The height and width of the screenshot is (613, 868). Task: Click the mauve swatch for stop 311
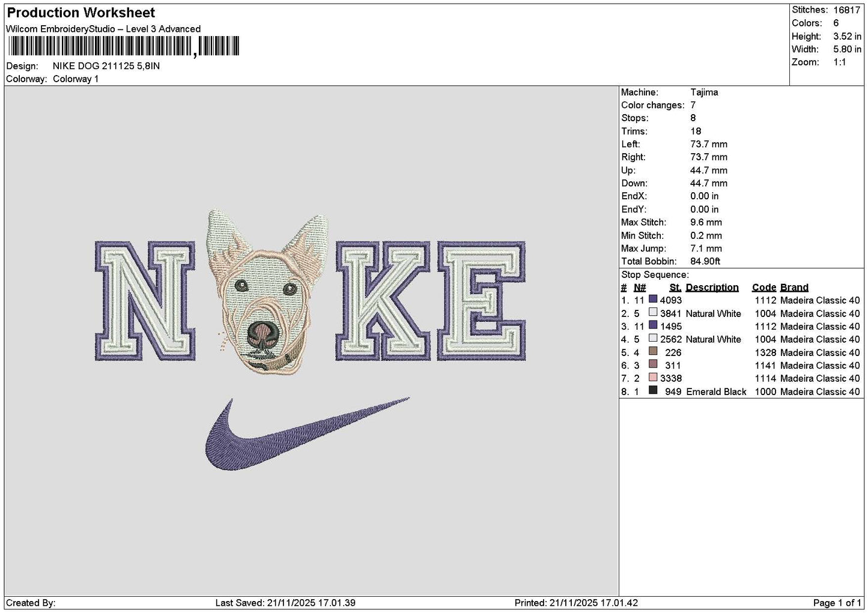click(x=653, y=364)
